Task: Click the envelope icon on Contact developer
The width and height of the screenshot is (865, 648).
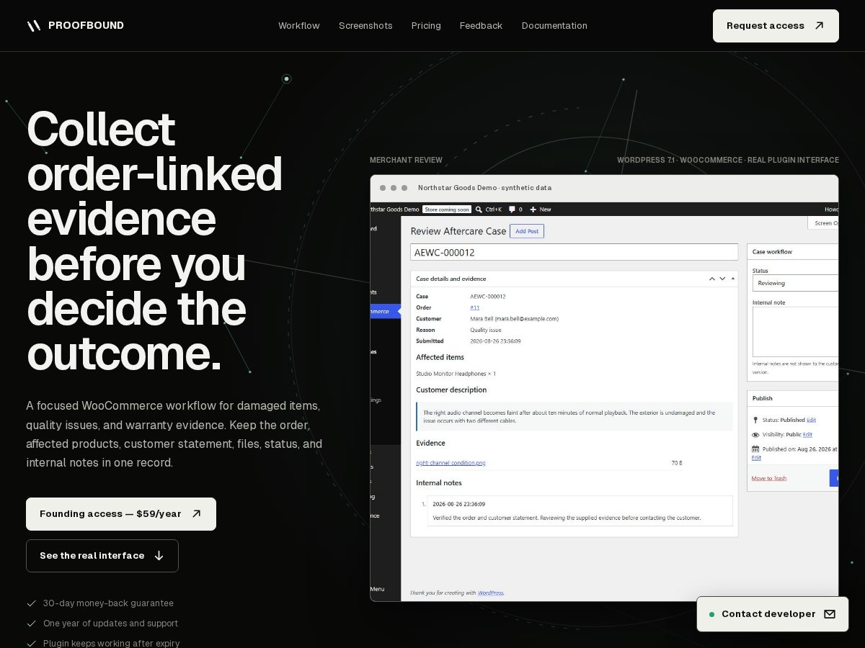Action: click(x=830, y=614)
